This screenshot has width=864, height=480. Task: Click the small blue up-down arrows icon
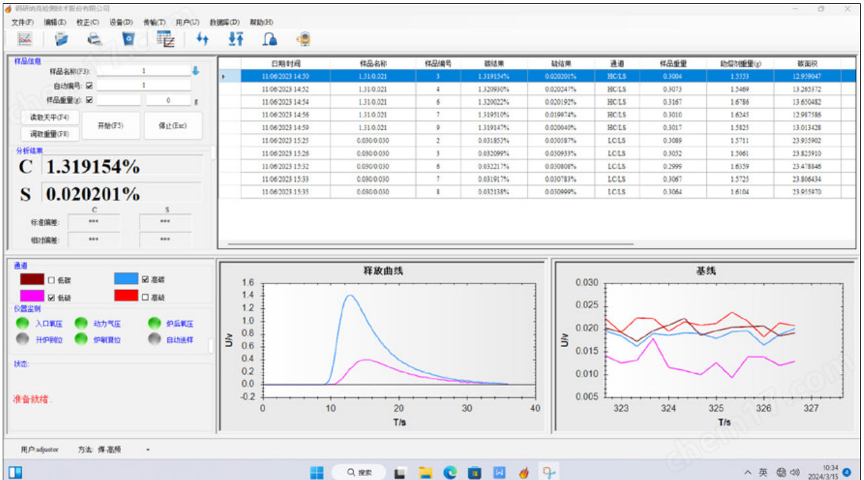click(202, 39)
